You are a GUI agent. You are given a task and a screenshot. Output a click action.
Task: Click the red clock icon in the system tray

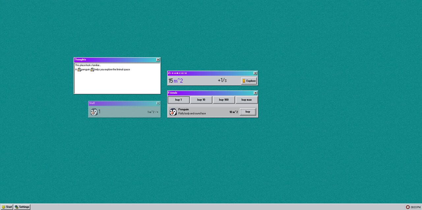tap(408, 207)
